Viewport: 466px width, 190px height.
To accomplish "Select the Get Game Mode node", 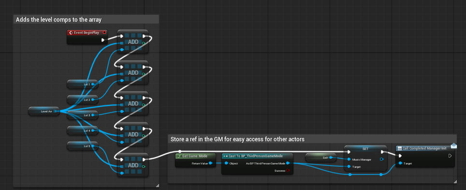I will click(x=195, y=160).
